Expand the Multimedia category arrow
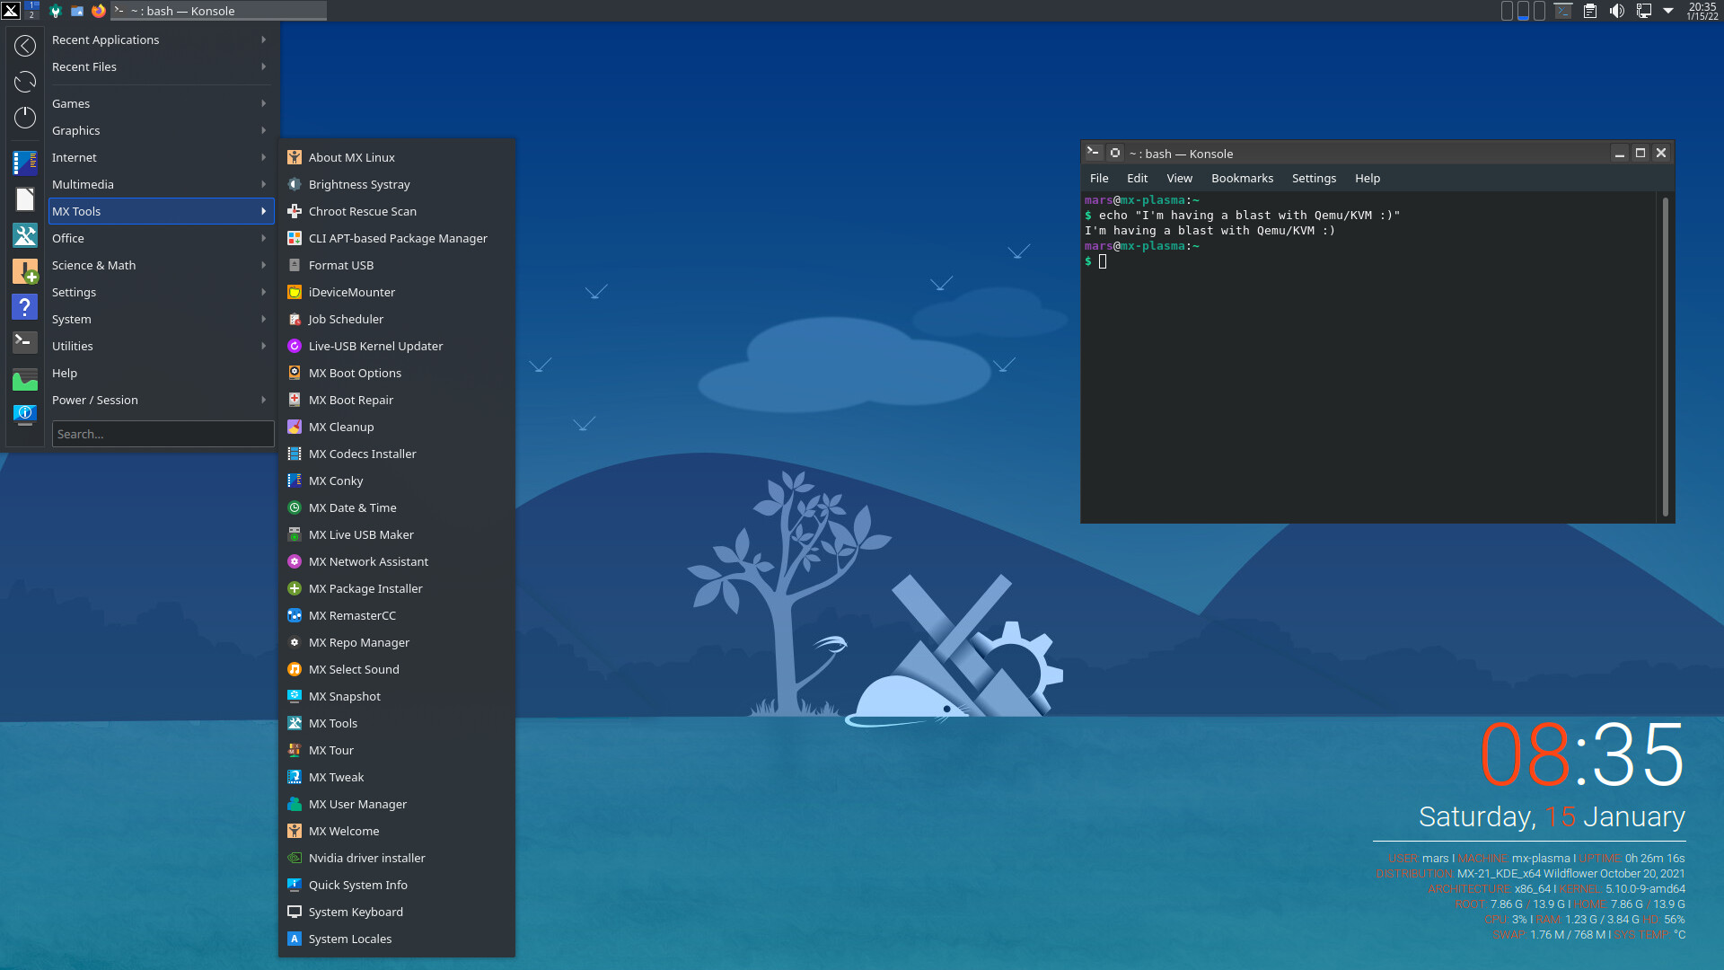The width and height of the screenshot is (1724, 970). coord(263,184)
